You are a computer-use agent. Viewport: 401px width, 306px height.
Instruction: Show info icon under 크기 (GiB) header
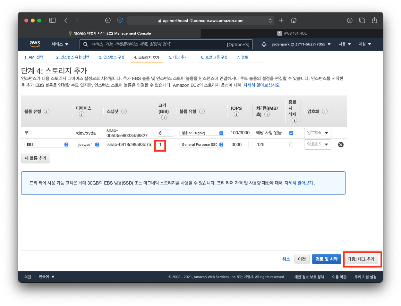tap(164, 118)
